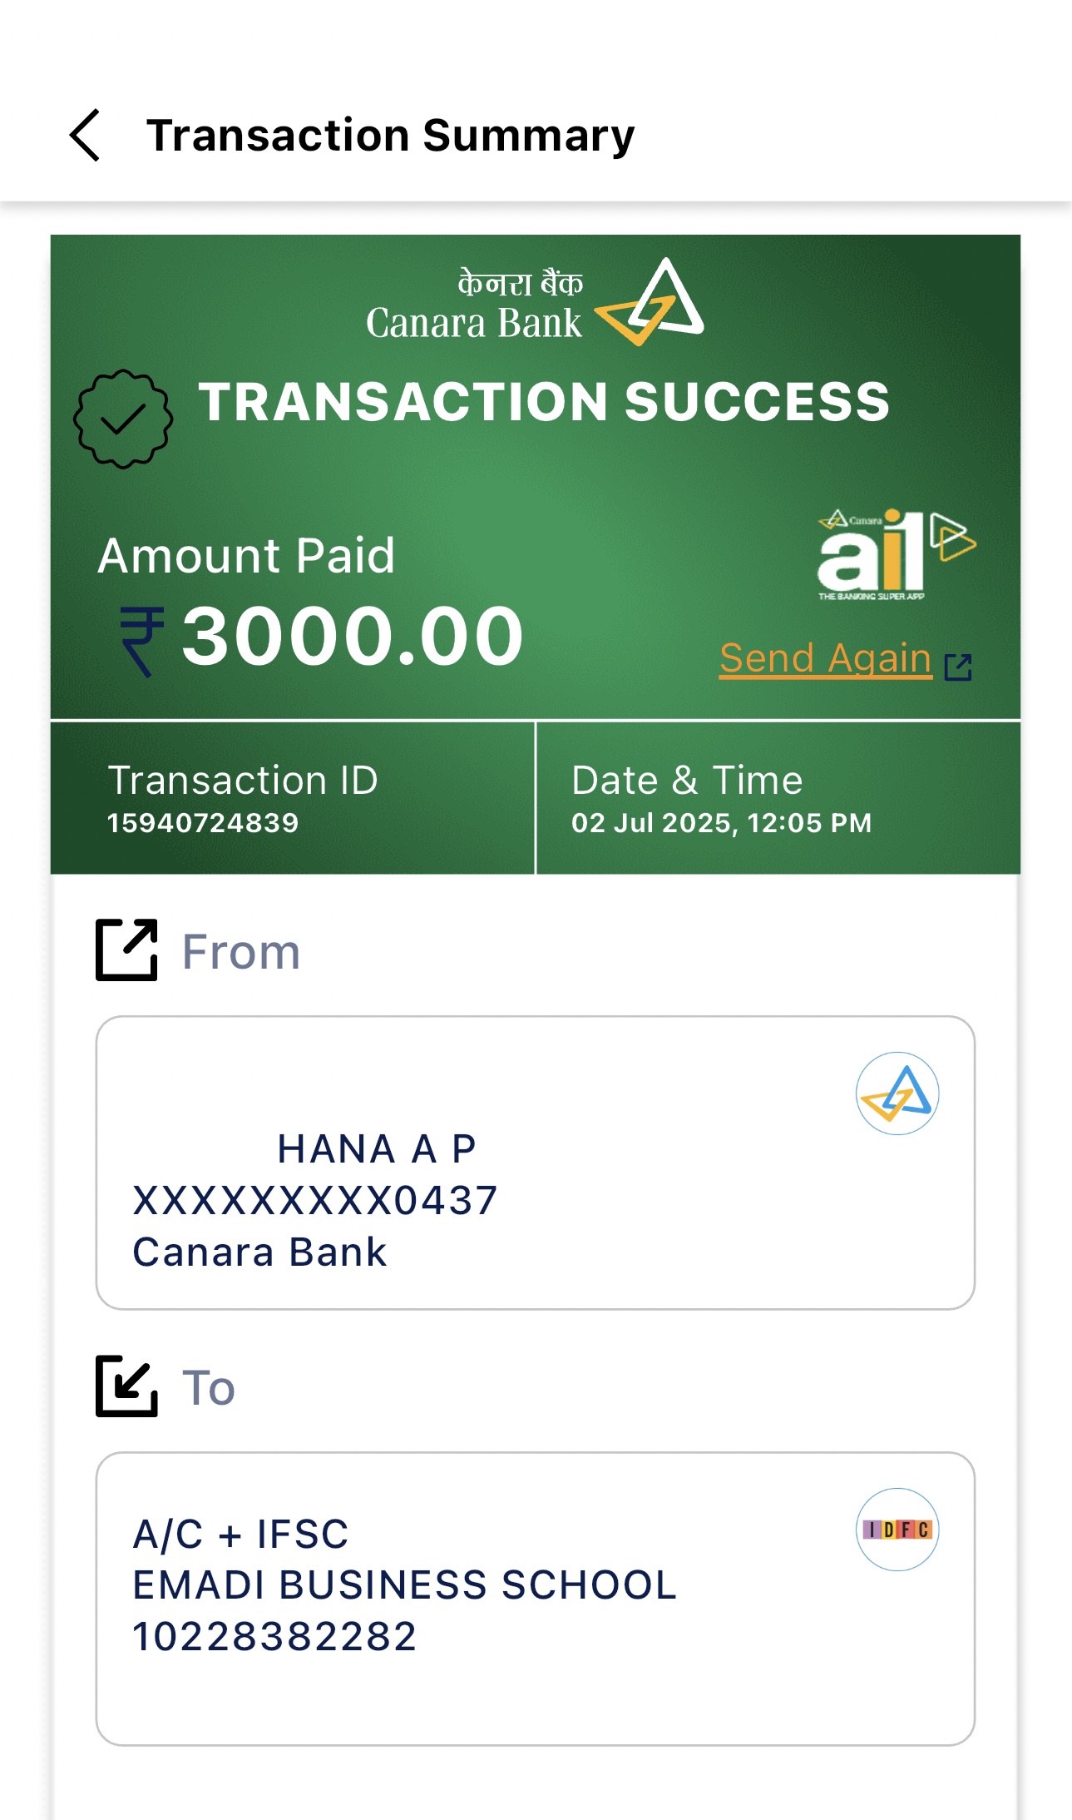1072x1820 pixels.
Task: Click the rupee symbol before the amount
Action: tap(141, 641)
